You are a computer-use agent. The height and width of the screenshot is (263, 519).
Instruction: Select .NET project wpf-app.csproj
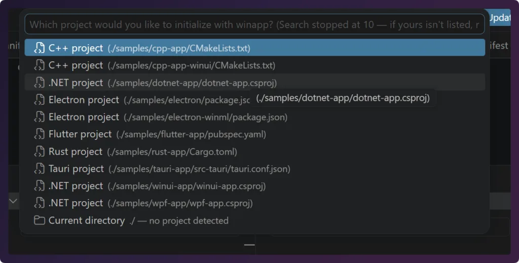pos(254,203)
